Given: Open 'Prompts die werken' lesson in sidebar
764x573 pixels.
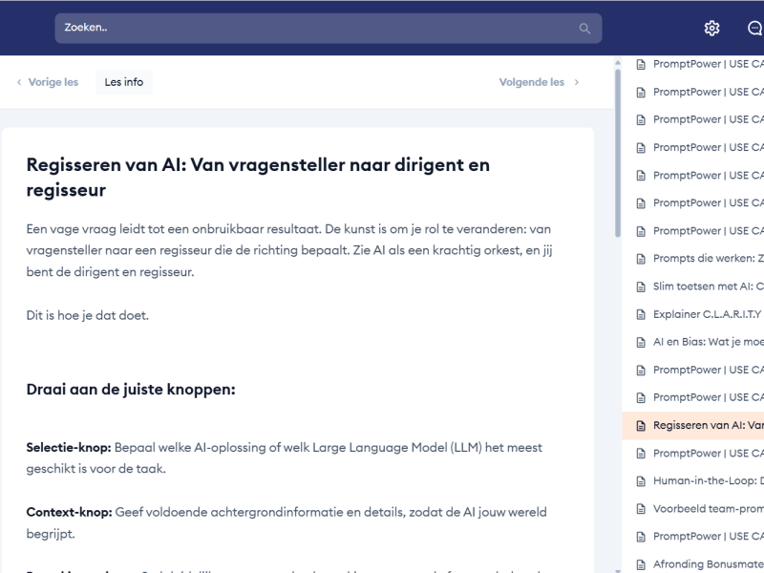Looking at the screenshot, I should (x=707, y=259).
